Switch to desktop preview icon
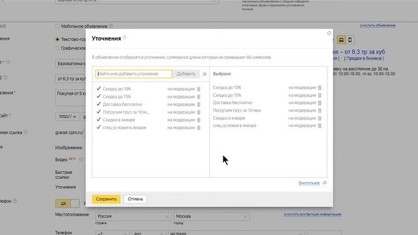This screenshot has height=235, width=418. [x=341, y=40]
